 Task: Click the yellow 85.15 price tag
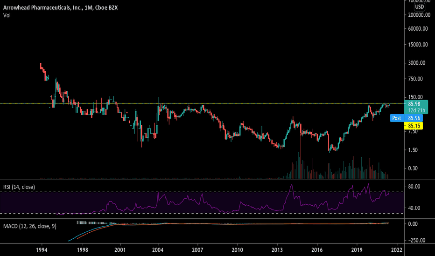414,126
